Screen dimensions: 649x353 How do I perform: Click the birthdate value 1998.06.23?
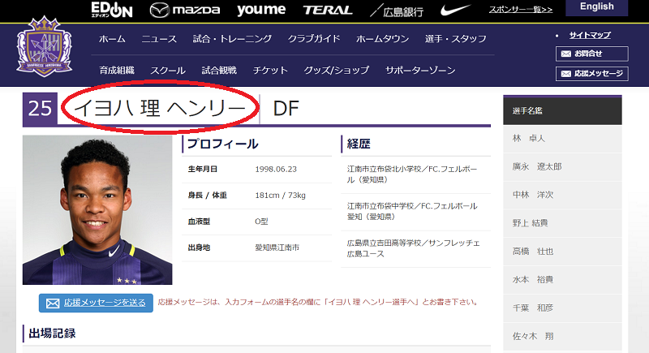[276, 170]
